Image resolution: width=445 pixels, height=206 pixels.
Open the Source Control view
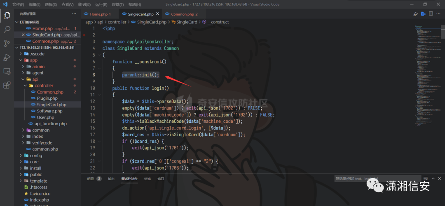(x=7, y=43)
